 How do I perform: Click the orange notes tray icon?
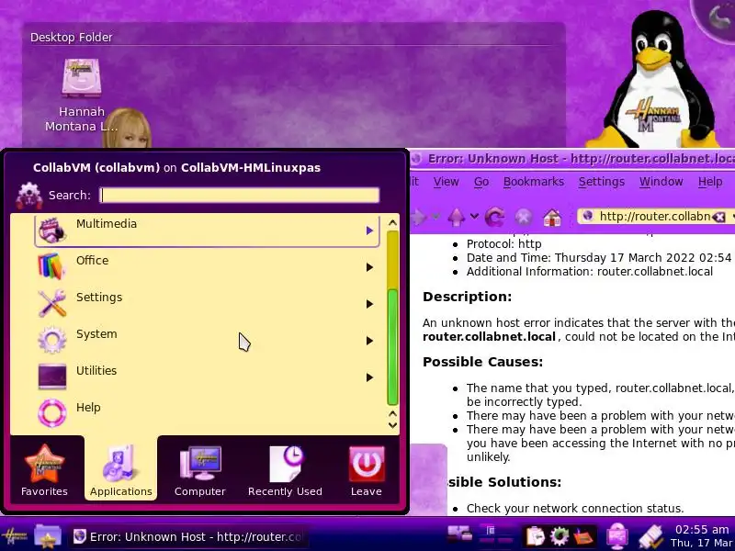click(x=584, y=536)
